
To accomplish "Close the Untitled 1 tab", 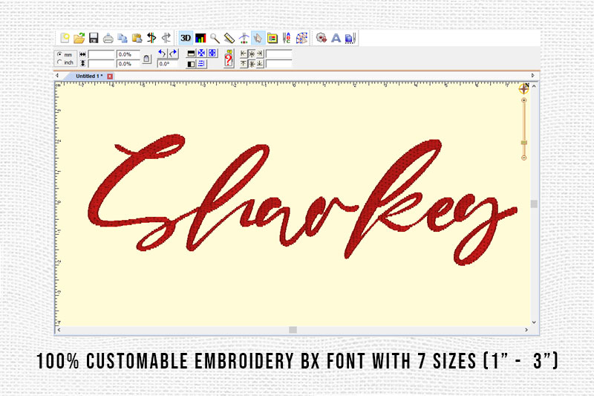I will pyautogui.click(x=110, y=77).
